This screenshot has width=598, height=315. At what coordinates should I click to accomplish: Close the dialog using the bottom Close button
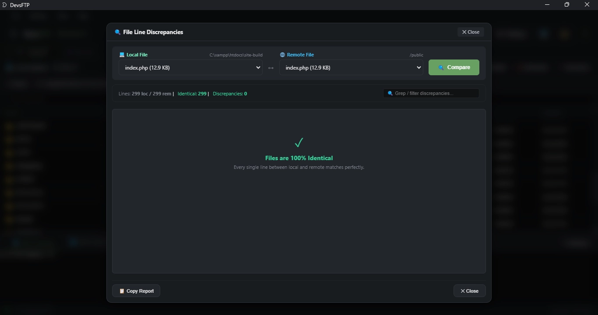(x=469, y=291)
